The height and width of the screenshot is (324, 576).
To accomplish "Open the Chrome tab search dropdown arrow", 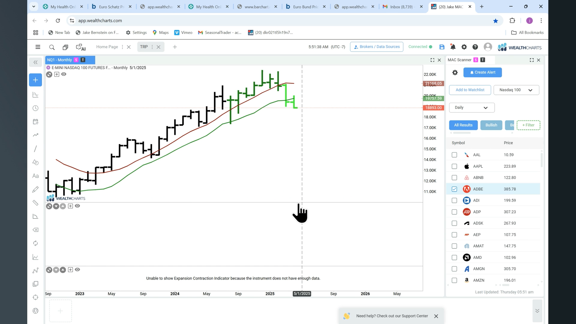I will point(34,6).
